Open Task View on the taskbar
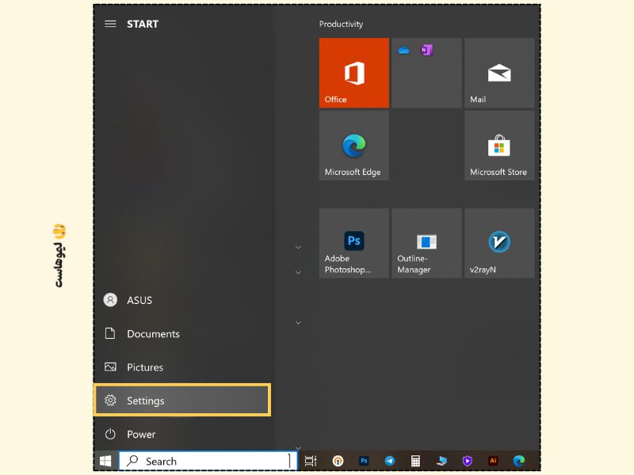The image size is (634, 475). pyautogui.click(x=311, y=461)
